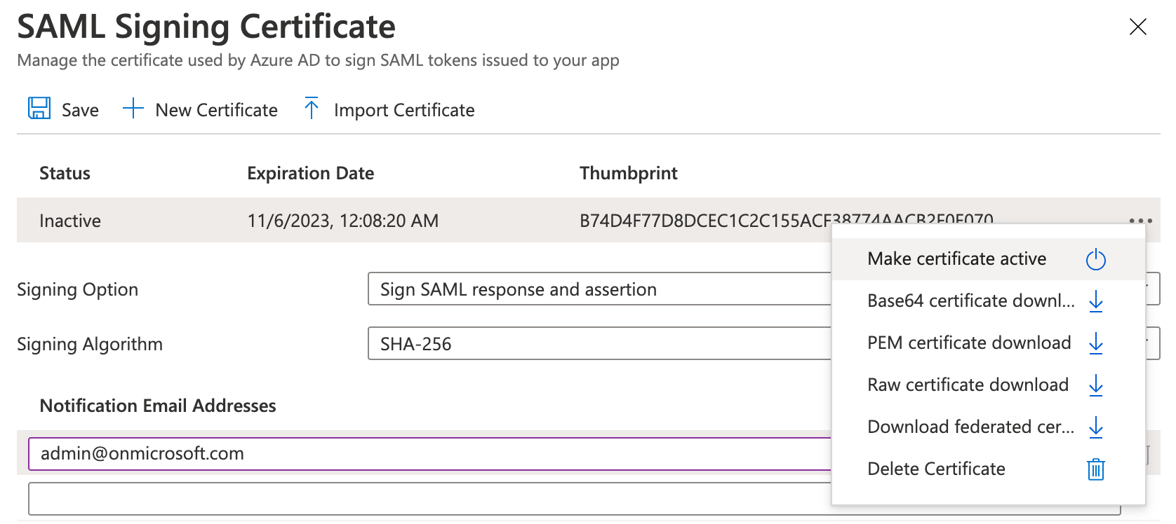Click the Raw certificate download arrow icon
1176x524 pixels.
point(1095,386)
